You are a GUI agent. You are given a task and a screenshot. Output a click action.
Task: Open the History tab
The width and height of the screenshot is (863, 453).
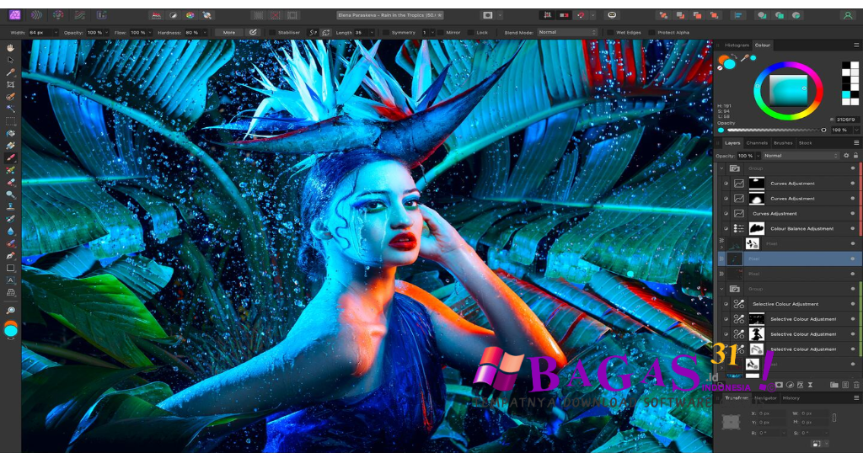pos(791,398)
